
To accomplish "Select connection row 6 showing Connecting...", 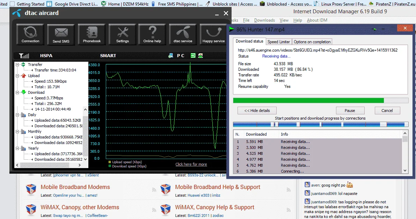I will click(x=318, y=171).
